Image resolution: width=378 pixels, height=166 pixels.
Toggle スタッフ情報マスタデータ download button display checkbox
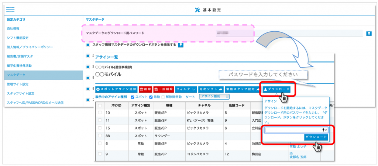(x=88, y=45)
